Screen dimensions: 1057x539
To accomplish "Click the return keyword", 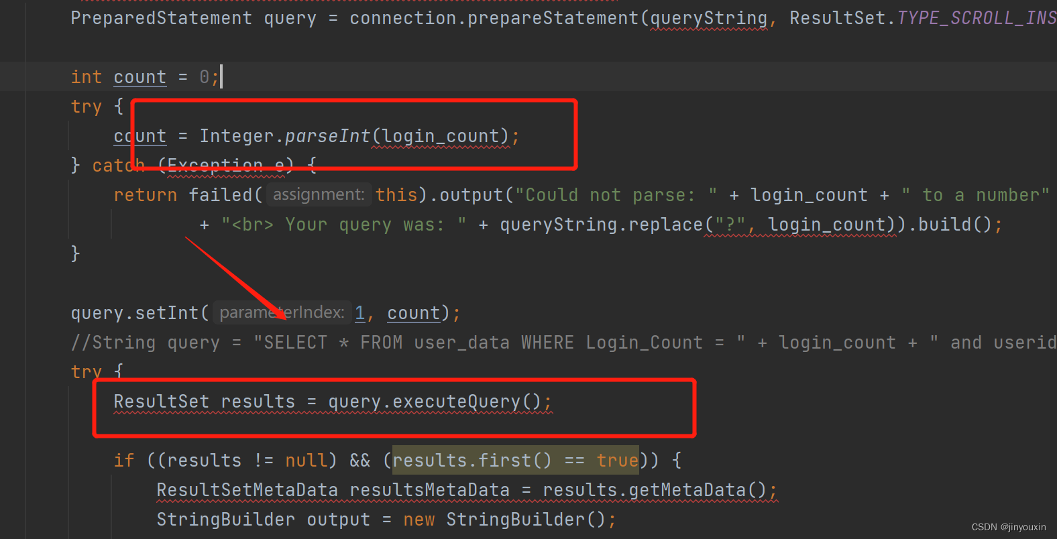I will pyautogui.click(x=146, y=195).
